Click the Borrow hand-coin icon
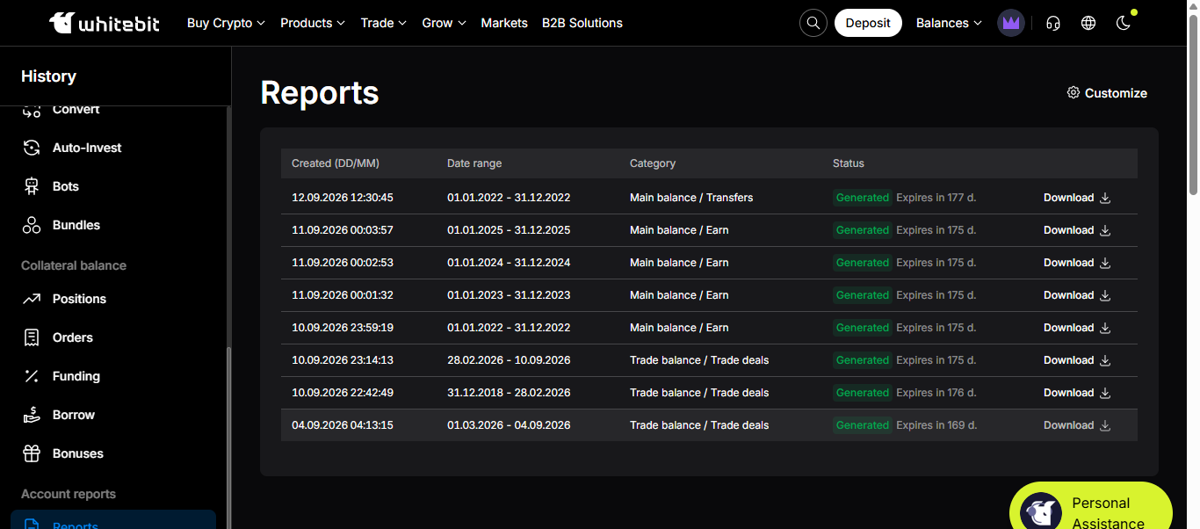Screen dimensions: 1200x529 point(32,415)
